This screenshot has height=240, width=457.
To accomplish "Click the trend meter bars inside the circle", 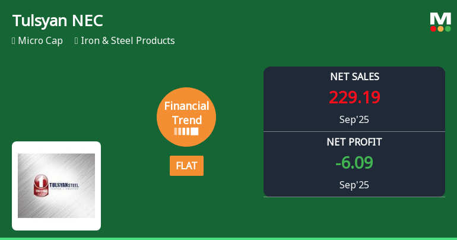I will tap(186, 131).
